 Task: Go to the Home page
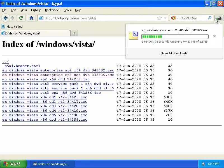pyautogui.click(x=31, y=18)
